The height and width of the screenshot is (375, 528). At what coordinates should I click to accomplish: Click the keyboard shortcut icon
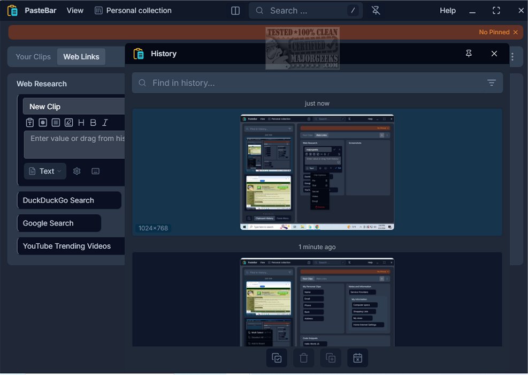tap(96, 171)
